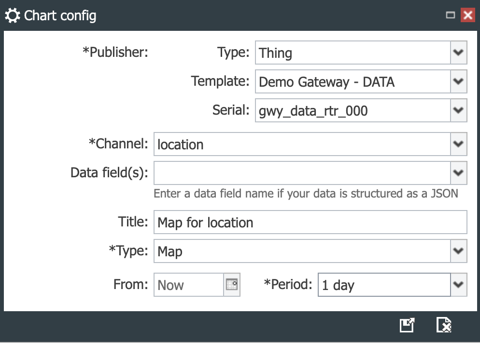480x343 pixels.
Task: Click the Template field Demo Gateway - DATA
Action: 353,81
